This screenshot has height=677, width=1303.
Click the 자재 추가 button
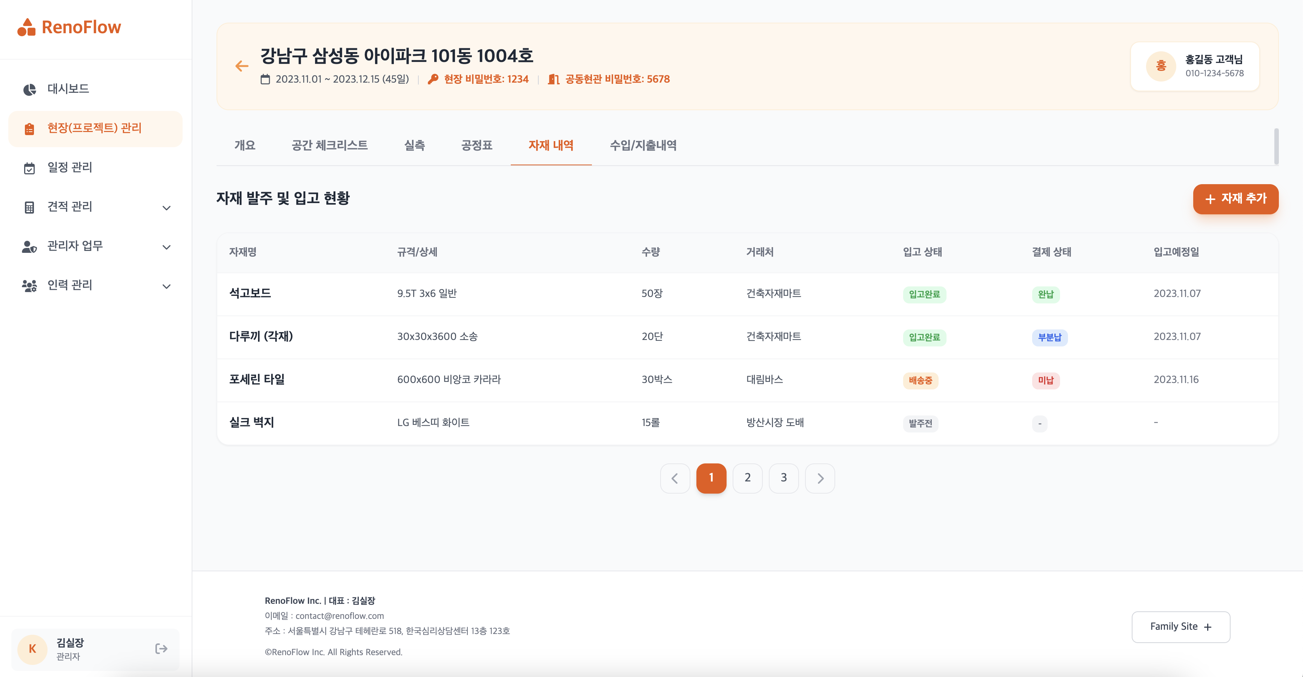click(1235, 199)
